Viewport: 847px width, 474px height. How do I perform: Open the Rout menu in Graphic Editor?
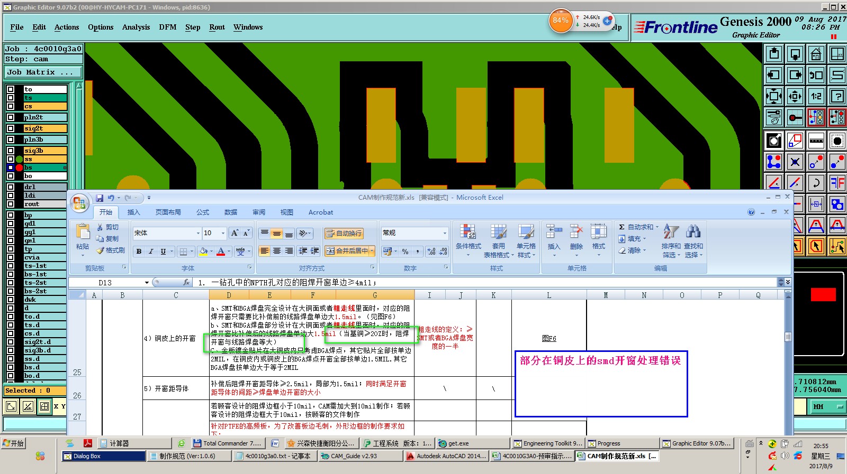pos(217,27)
